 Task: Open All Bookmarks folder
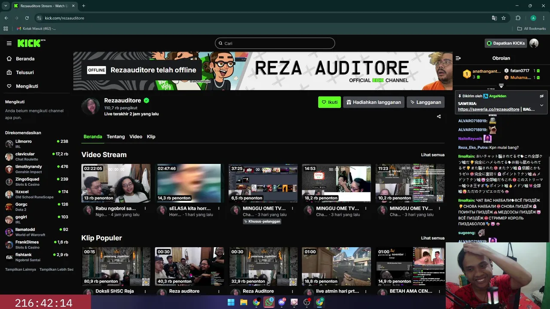[x=532, y=29]
